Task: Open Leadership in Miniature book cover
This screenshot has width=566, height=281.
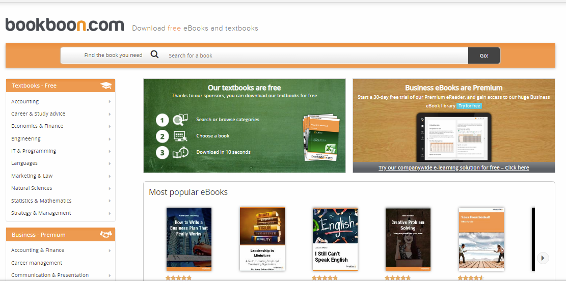Action: (x=262, y=239)
